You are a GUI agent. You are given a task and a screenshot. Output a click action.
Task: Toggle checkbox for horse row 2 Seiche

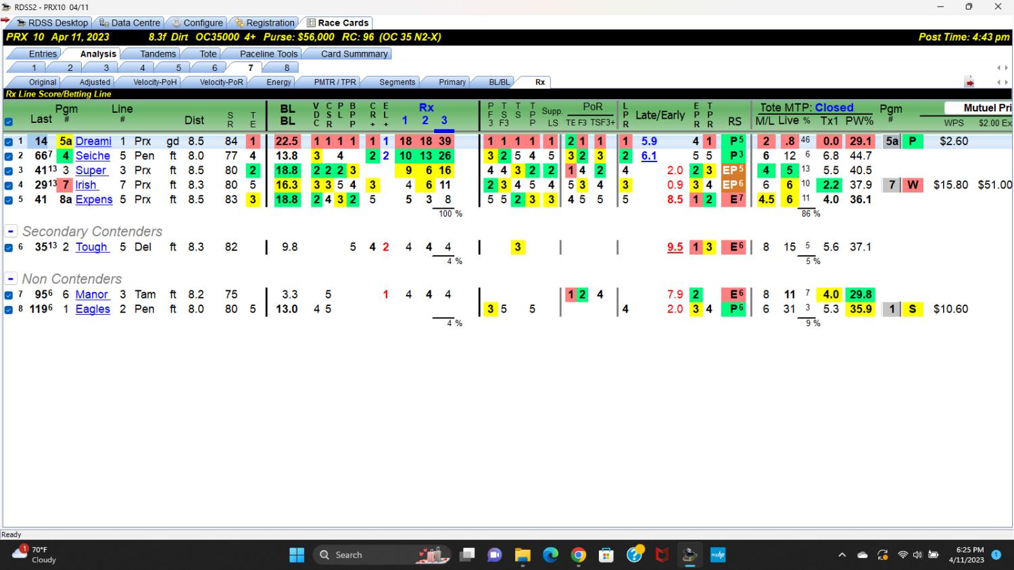pyautogui.click(x=9, y=156)
